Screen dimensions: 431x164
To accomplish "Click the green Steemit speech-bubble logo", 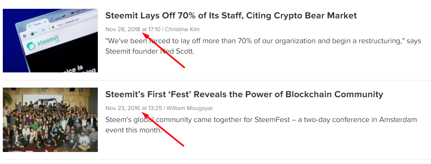I will 31,46.
